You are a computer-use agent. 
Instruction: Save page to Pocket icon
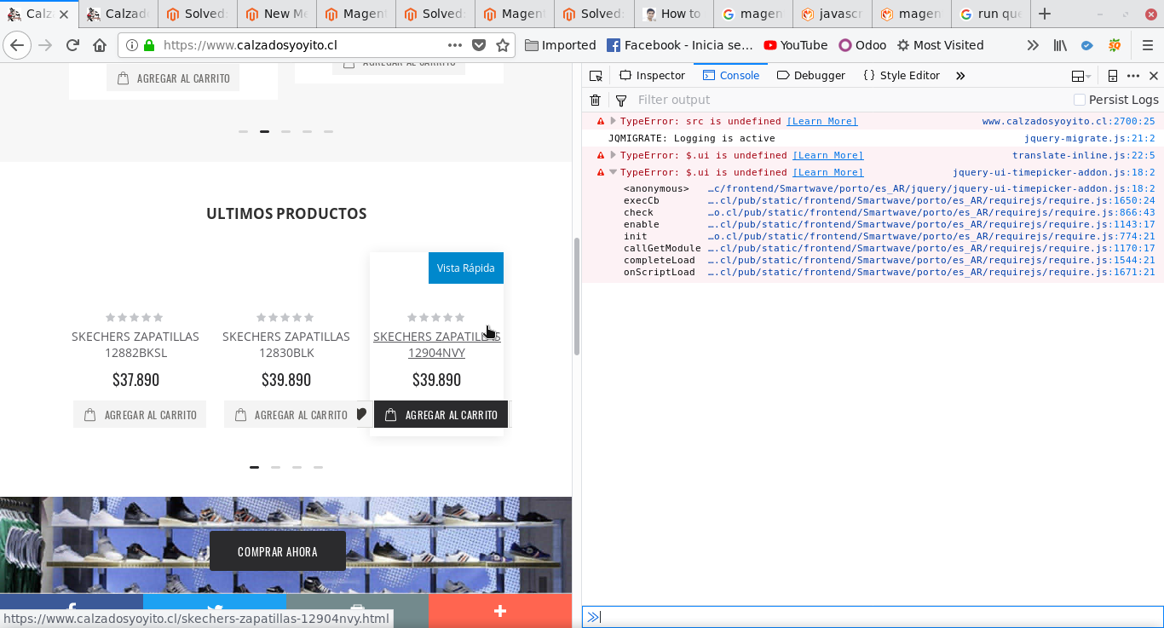pos(479,45)
